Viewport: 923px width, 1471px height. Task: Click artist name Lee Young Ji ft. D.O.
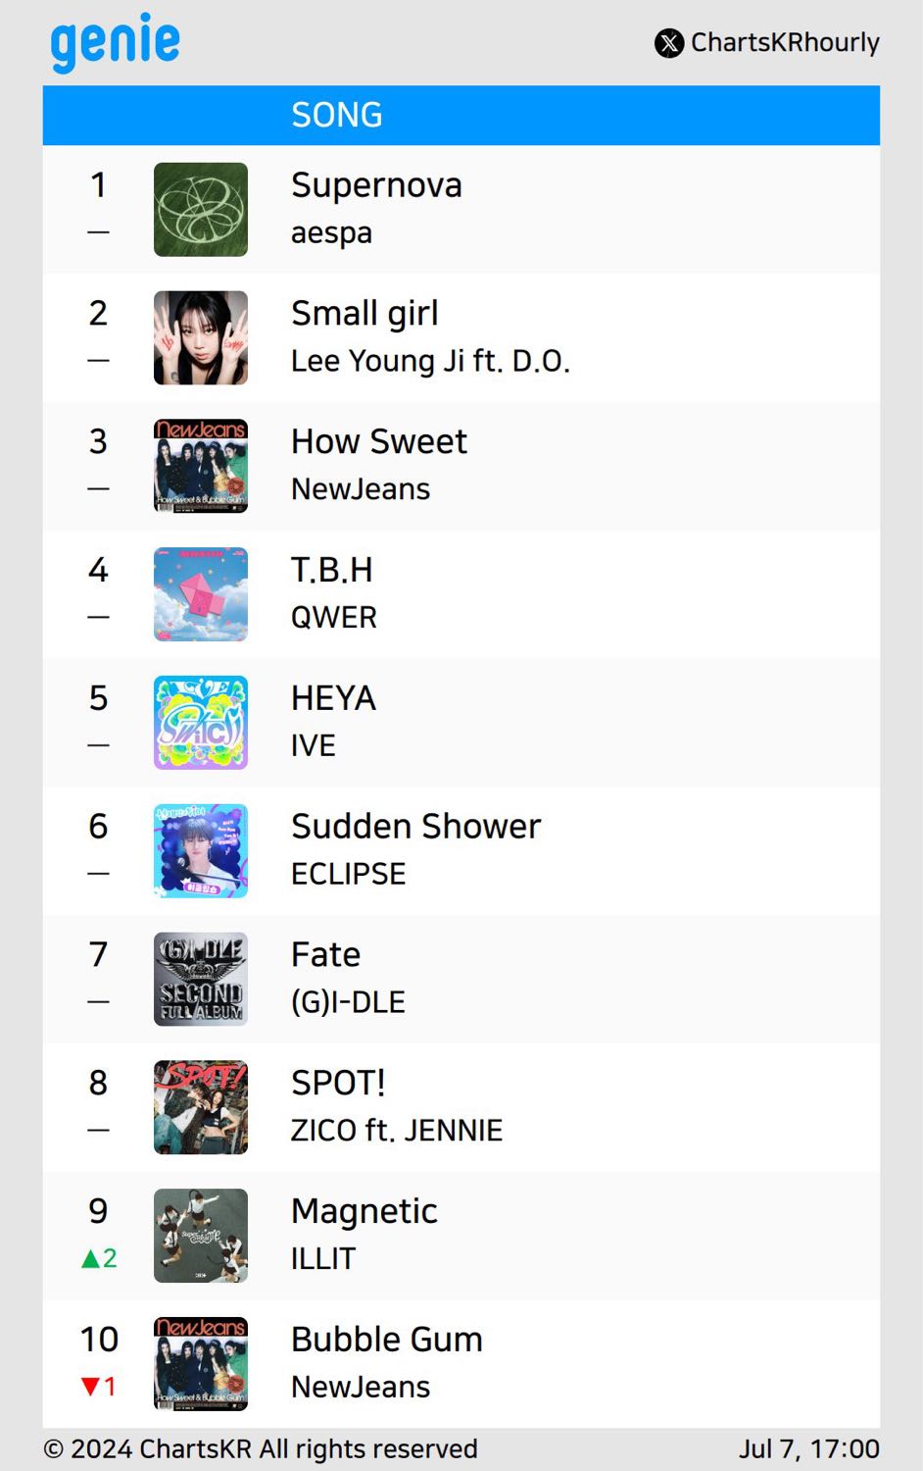coord(430,361)
